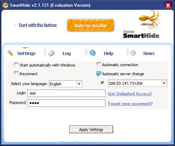
Task: Click the Help question mark icon
Action: tap(93, 53)
